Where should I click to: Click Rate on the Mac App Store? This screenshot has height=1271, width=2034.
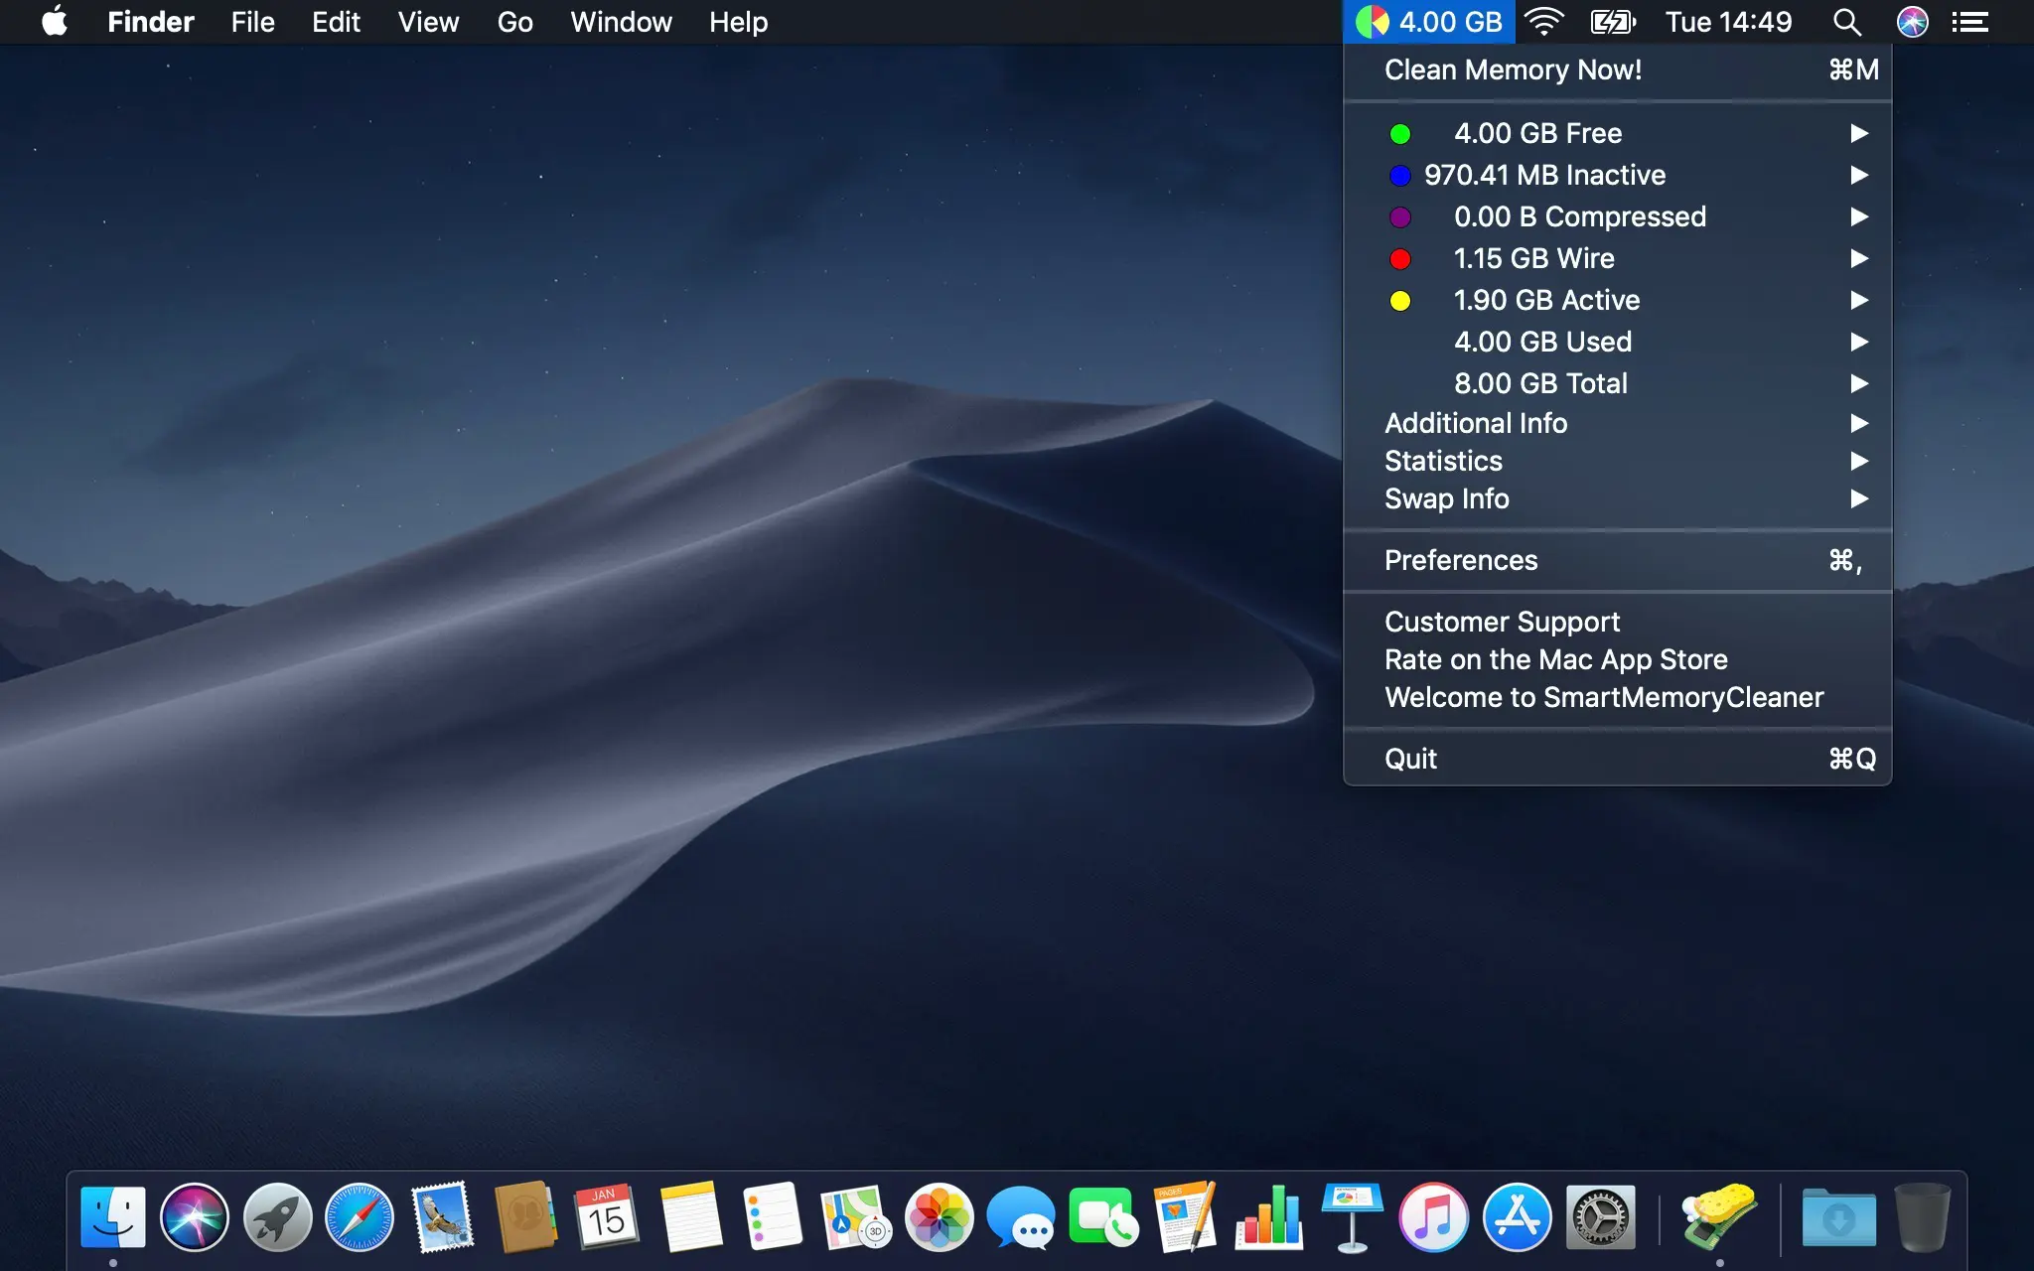click(x=1556, y=659)
